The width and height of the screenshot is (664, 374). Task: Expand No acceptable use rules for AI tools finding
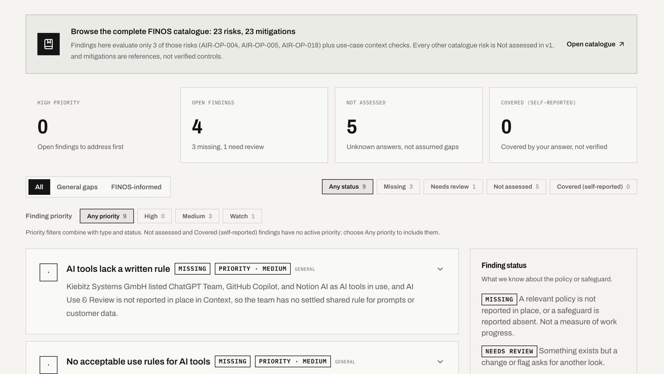[440, 362]
